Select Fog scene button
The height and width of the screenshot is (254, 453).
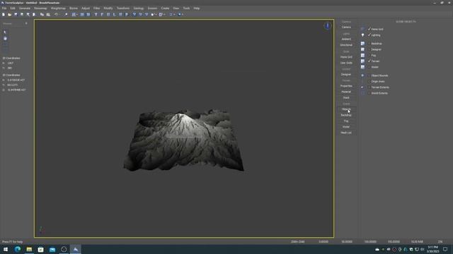[x=346, y=121]
